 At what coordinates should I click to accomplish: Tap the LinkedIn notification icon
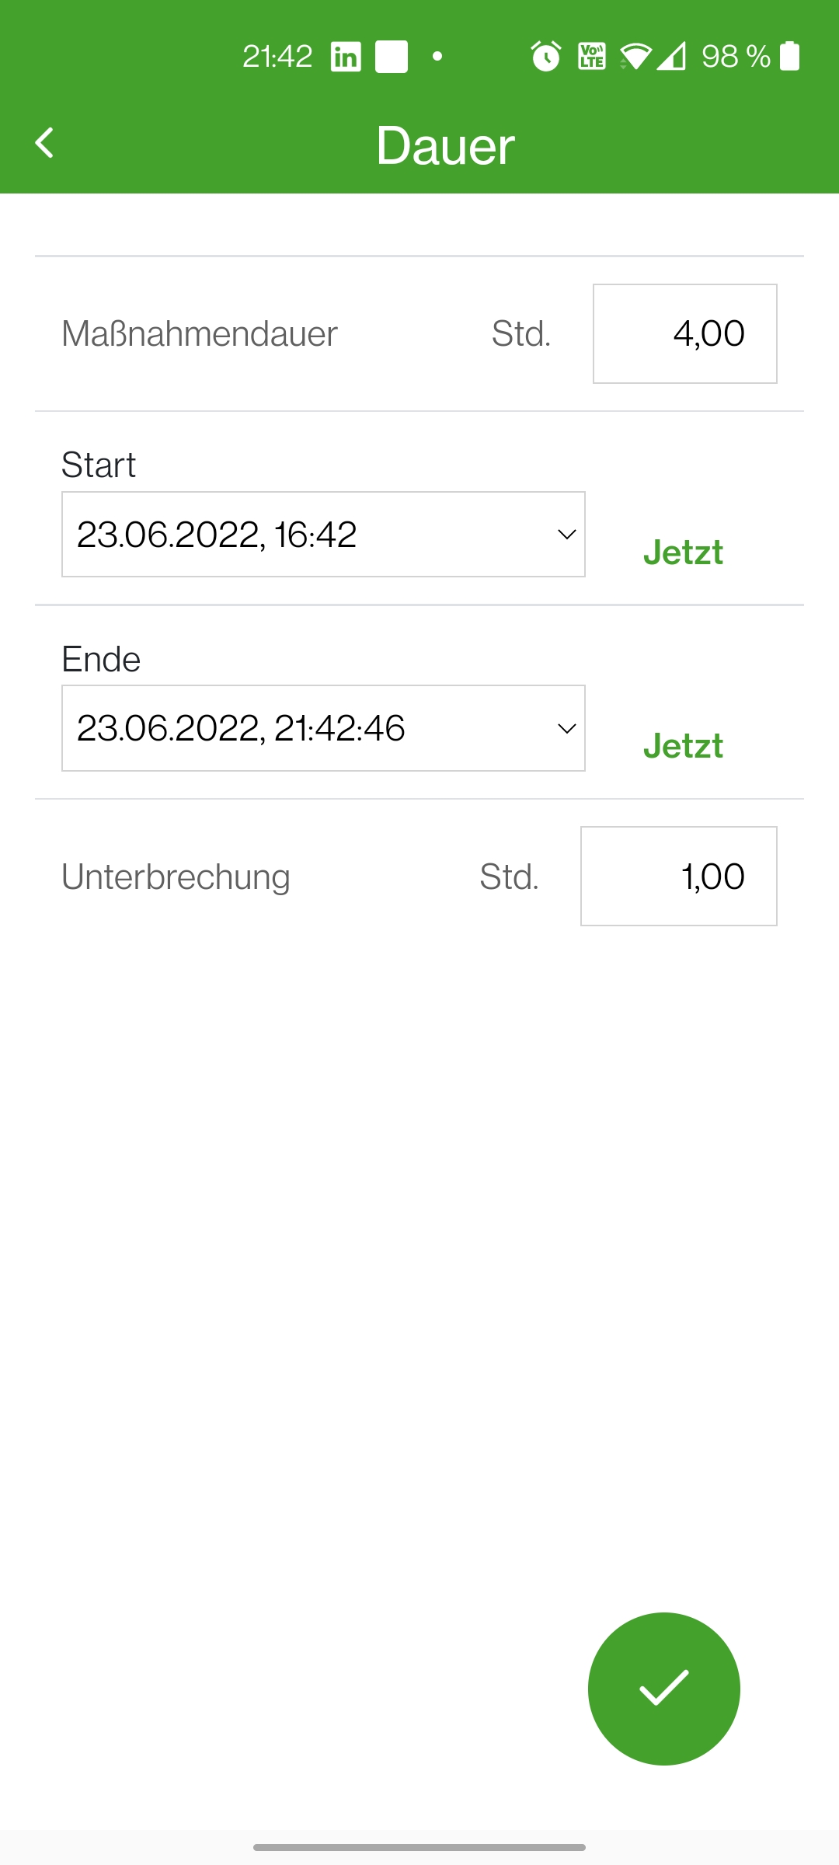point(346,57)
